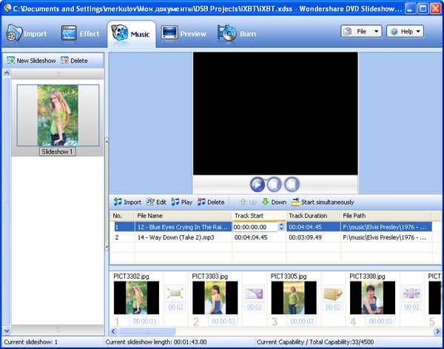Click transition icon after PICT3303.jpg
The width and height of the screenshot is (444, 349).
254,293
